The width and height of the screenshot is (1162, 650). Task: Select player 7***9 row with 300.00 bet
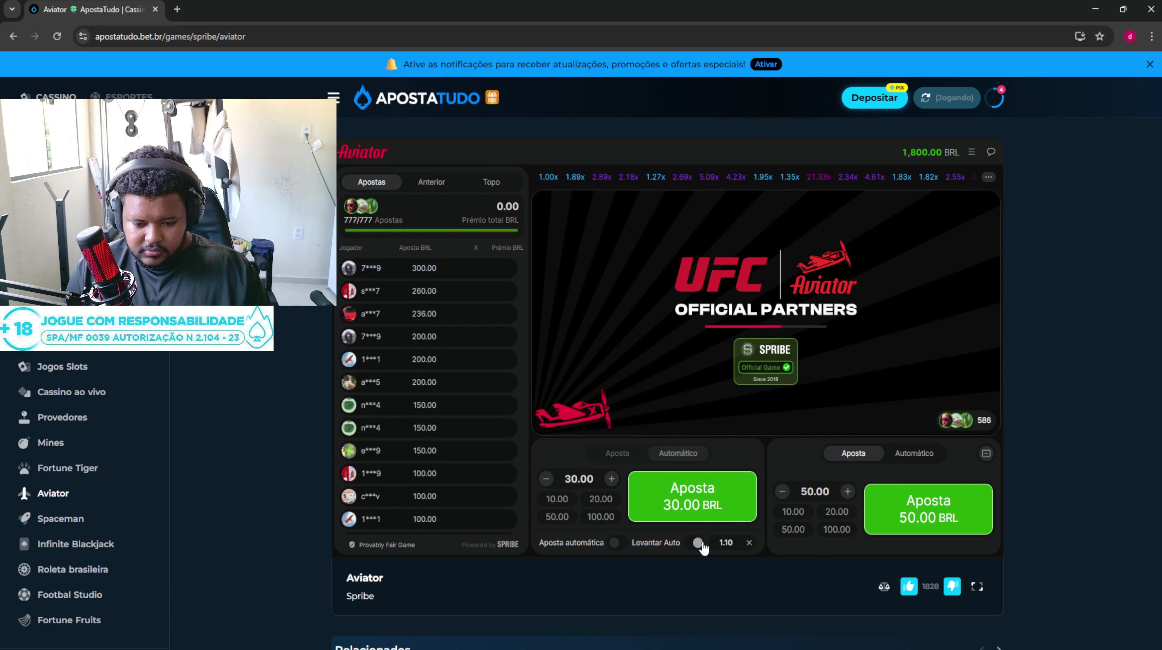pos(428,268)
